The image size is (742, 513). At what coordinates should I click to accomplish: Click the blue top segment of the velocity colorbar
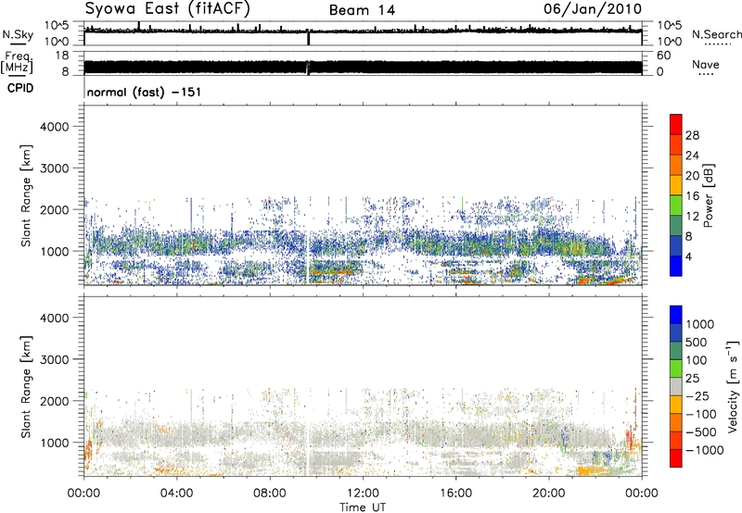coord(676,315)
